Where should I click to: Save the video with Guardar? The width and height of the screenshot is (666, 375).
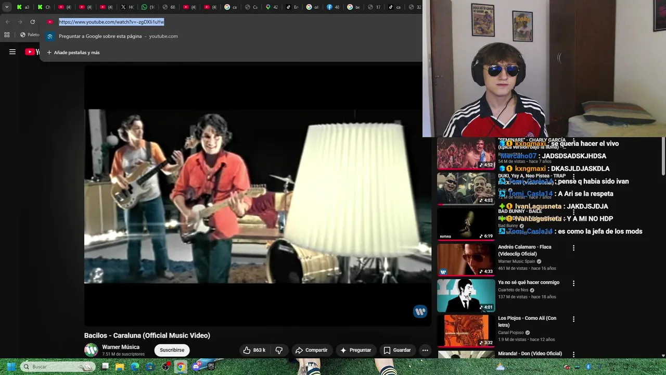[397, 350]
